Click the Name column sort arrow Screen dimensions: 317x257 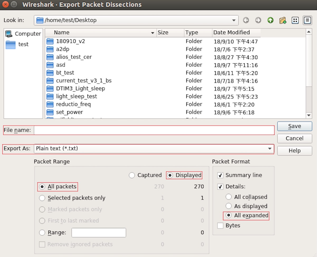152,32
